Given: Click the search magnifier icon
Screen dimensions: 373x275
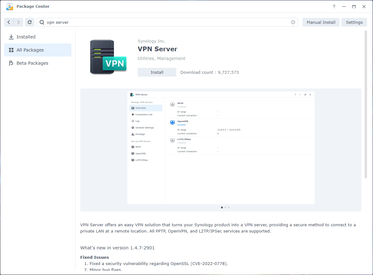Looking at the screenshot, I should (42, 22).
